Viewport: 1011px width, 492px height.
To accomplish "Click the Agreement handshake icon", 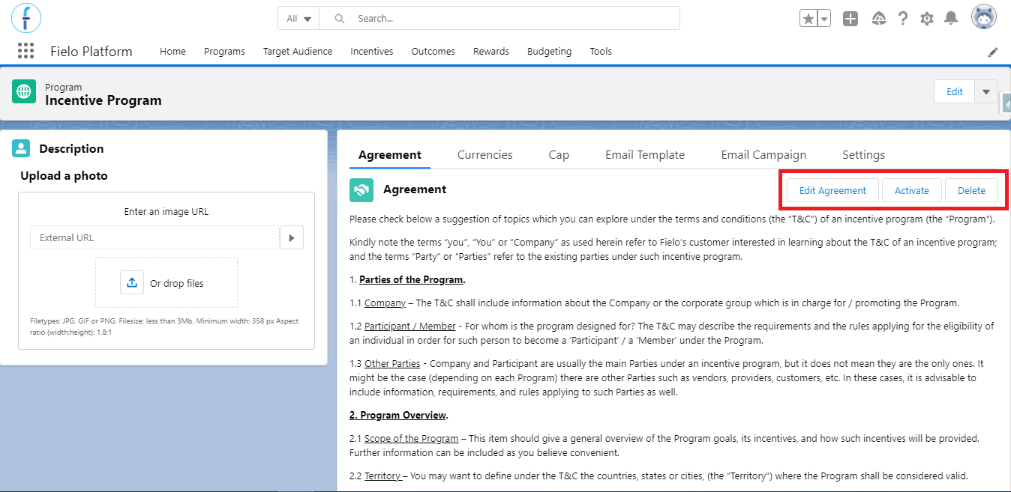I will (x=361, y=190).
